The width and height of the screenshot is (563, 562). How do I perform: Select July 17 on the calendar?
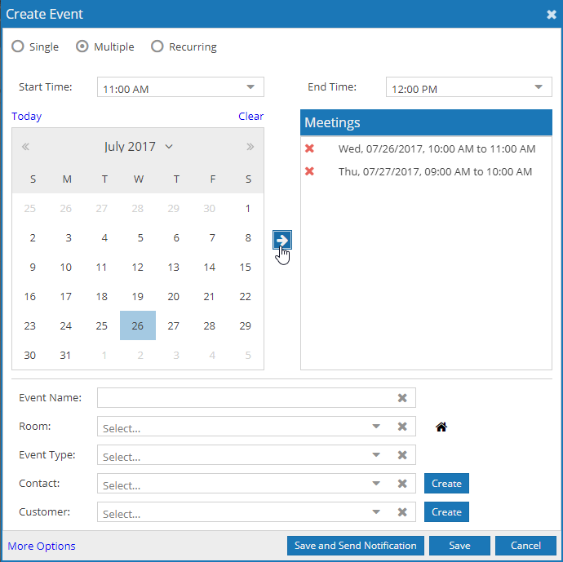[66, 296]
